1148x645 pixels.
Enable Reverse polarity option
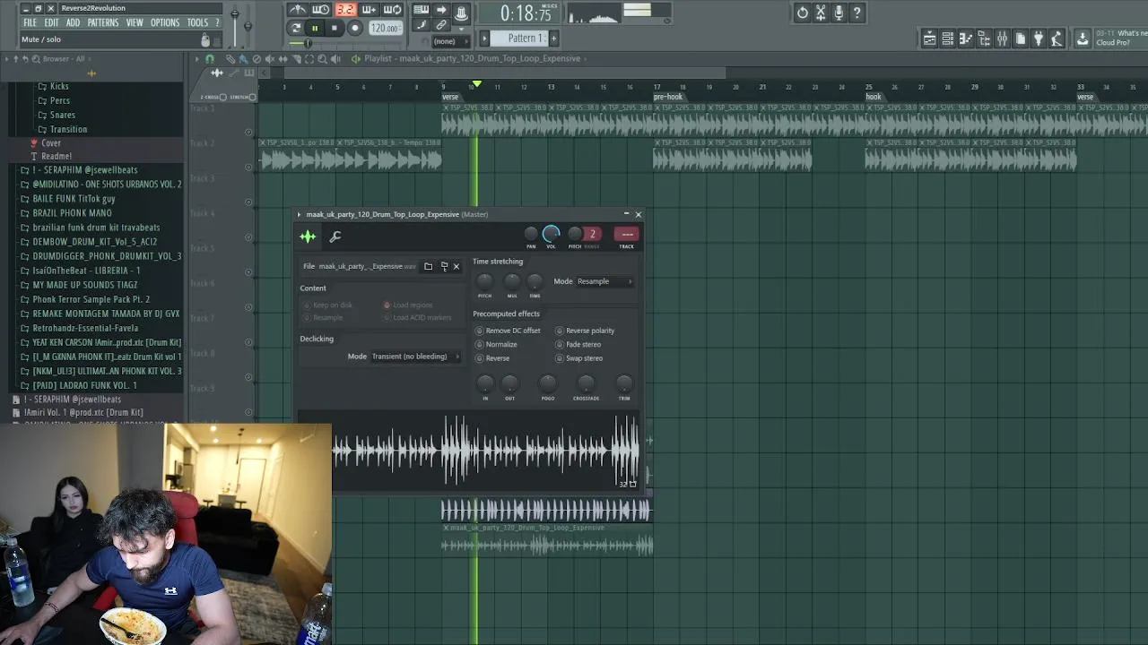pyautogui.click(x=585, y=331)
